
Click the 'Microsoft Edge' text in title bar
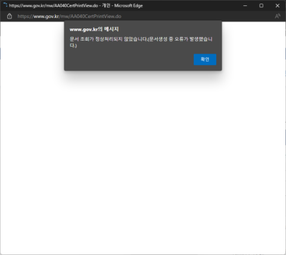point(128,5)
